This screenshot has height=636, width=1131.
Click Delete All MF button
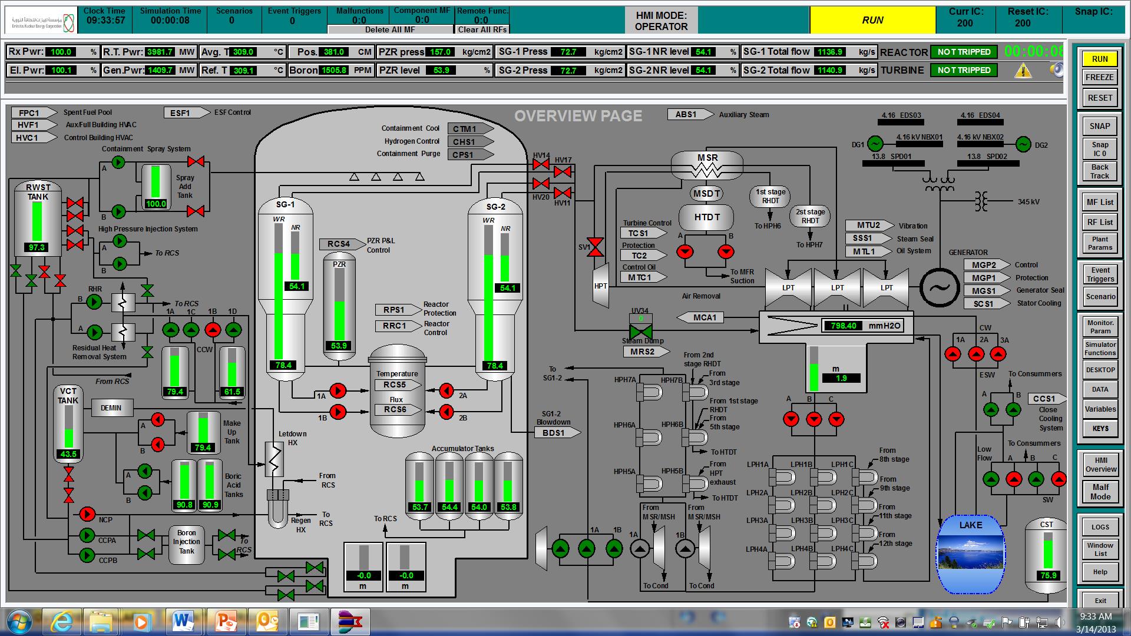click(390, 29)
